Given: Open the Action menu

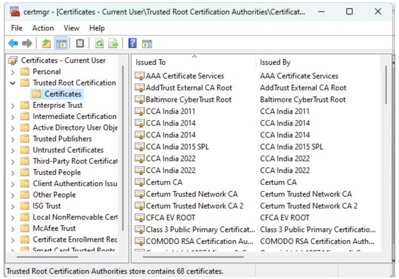Looking at the screenshot, I should coord(43,28).
